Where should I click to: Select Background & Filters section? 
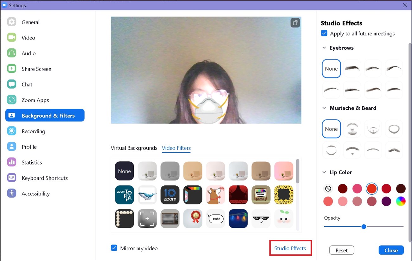pos(45,115)
